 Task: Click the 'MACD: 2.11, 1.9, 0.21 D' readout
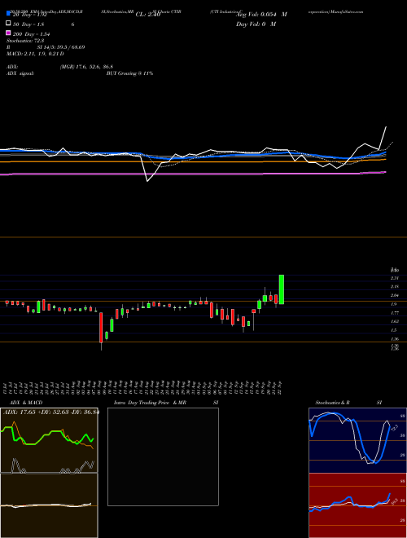(35, 54)
